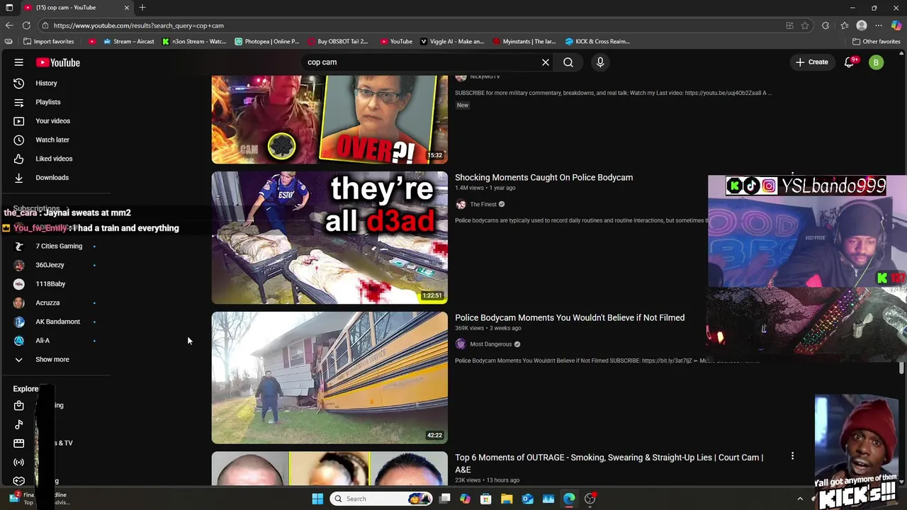This screenshot has height=510, width=907.
Task: Go to the YouTube home logo
Action: [57, 62]
